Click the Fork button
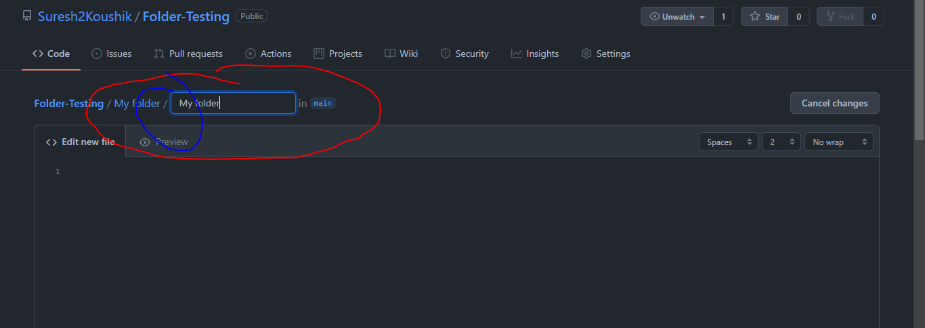The height and width of the screenshot is (328, 925). point(840,16)
